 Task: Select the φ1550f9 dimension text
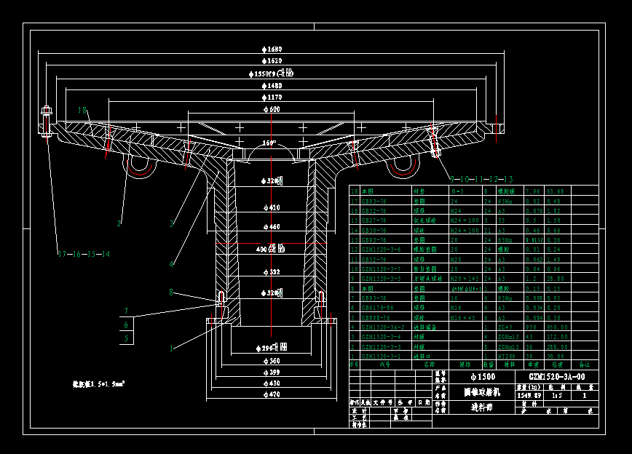click(x=271, y=73)
